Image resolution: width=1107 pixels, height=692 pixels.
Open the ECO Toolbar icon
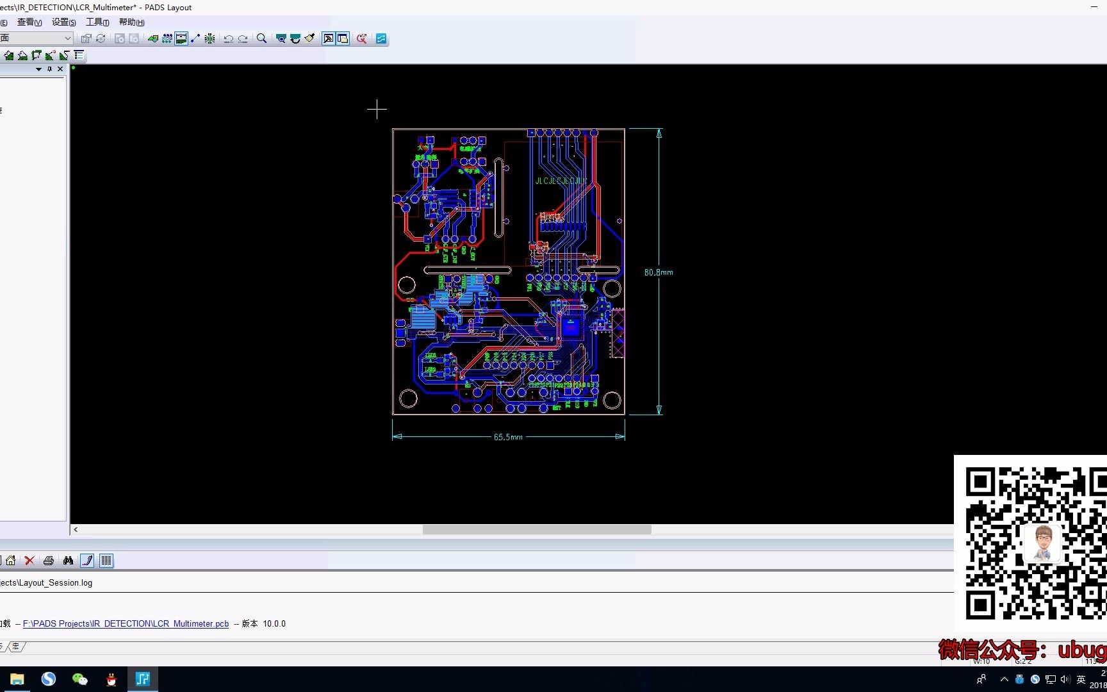tap(195, 38)
